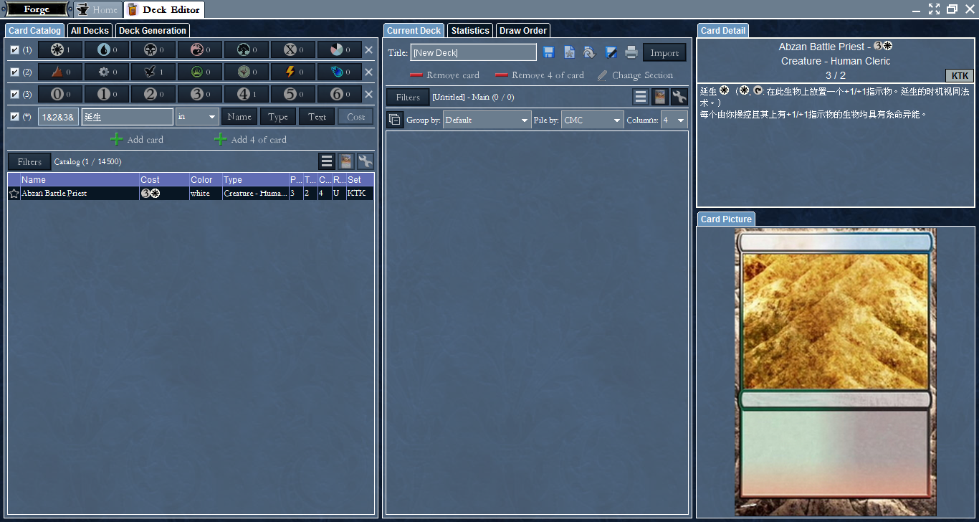This screenshot has height=522, width=979.
Task: Expand the Pile by CMC dropdown
Action: 592,120
